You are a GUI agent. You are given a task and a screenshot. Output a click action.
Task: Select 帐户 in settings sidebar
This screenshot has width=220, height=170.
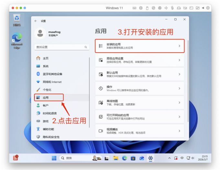[61, 105]
